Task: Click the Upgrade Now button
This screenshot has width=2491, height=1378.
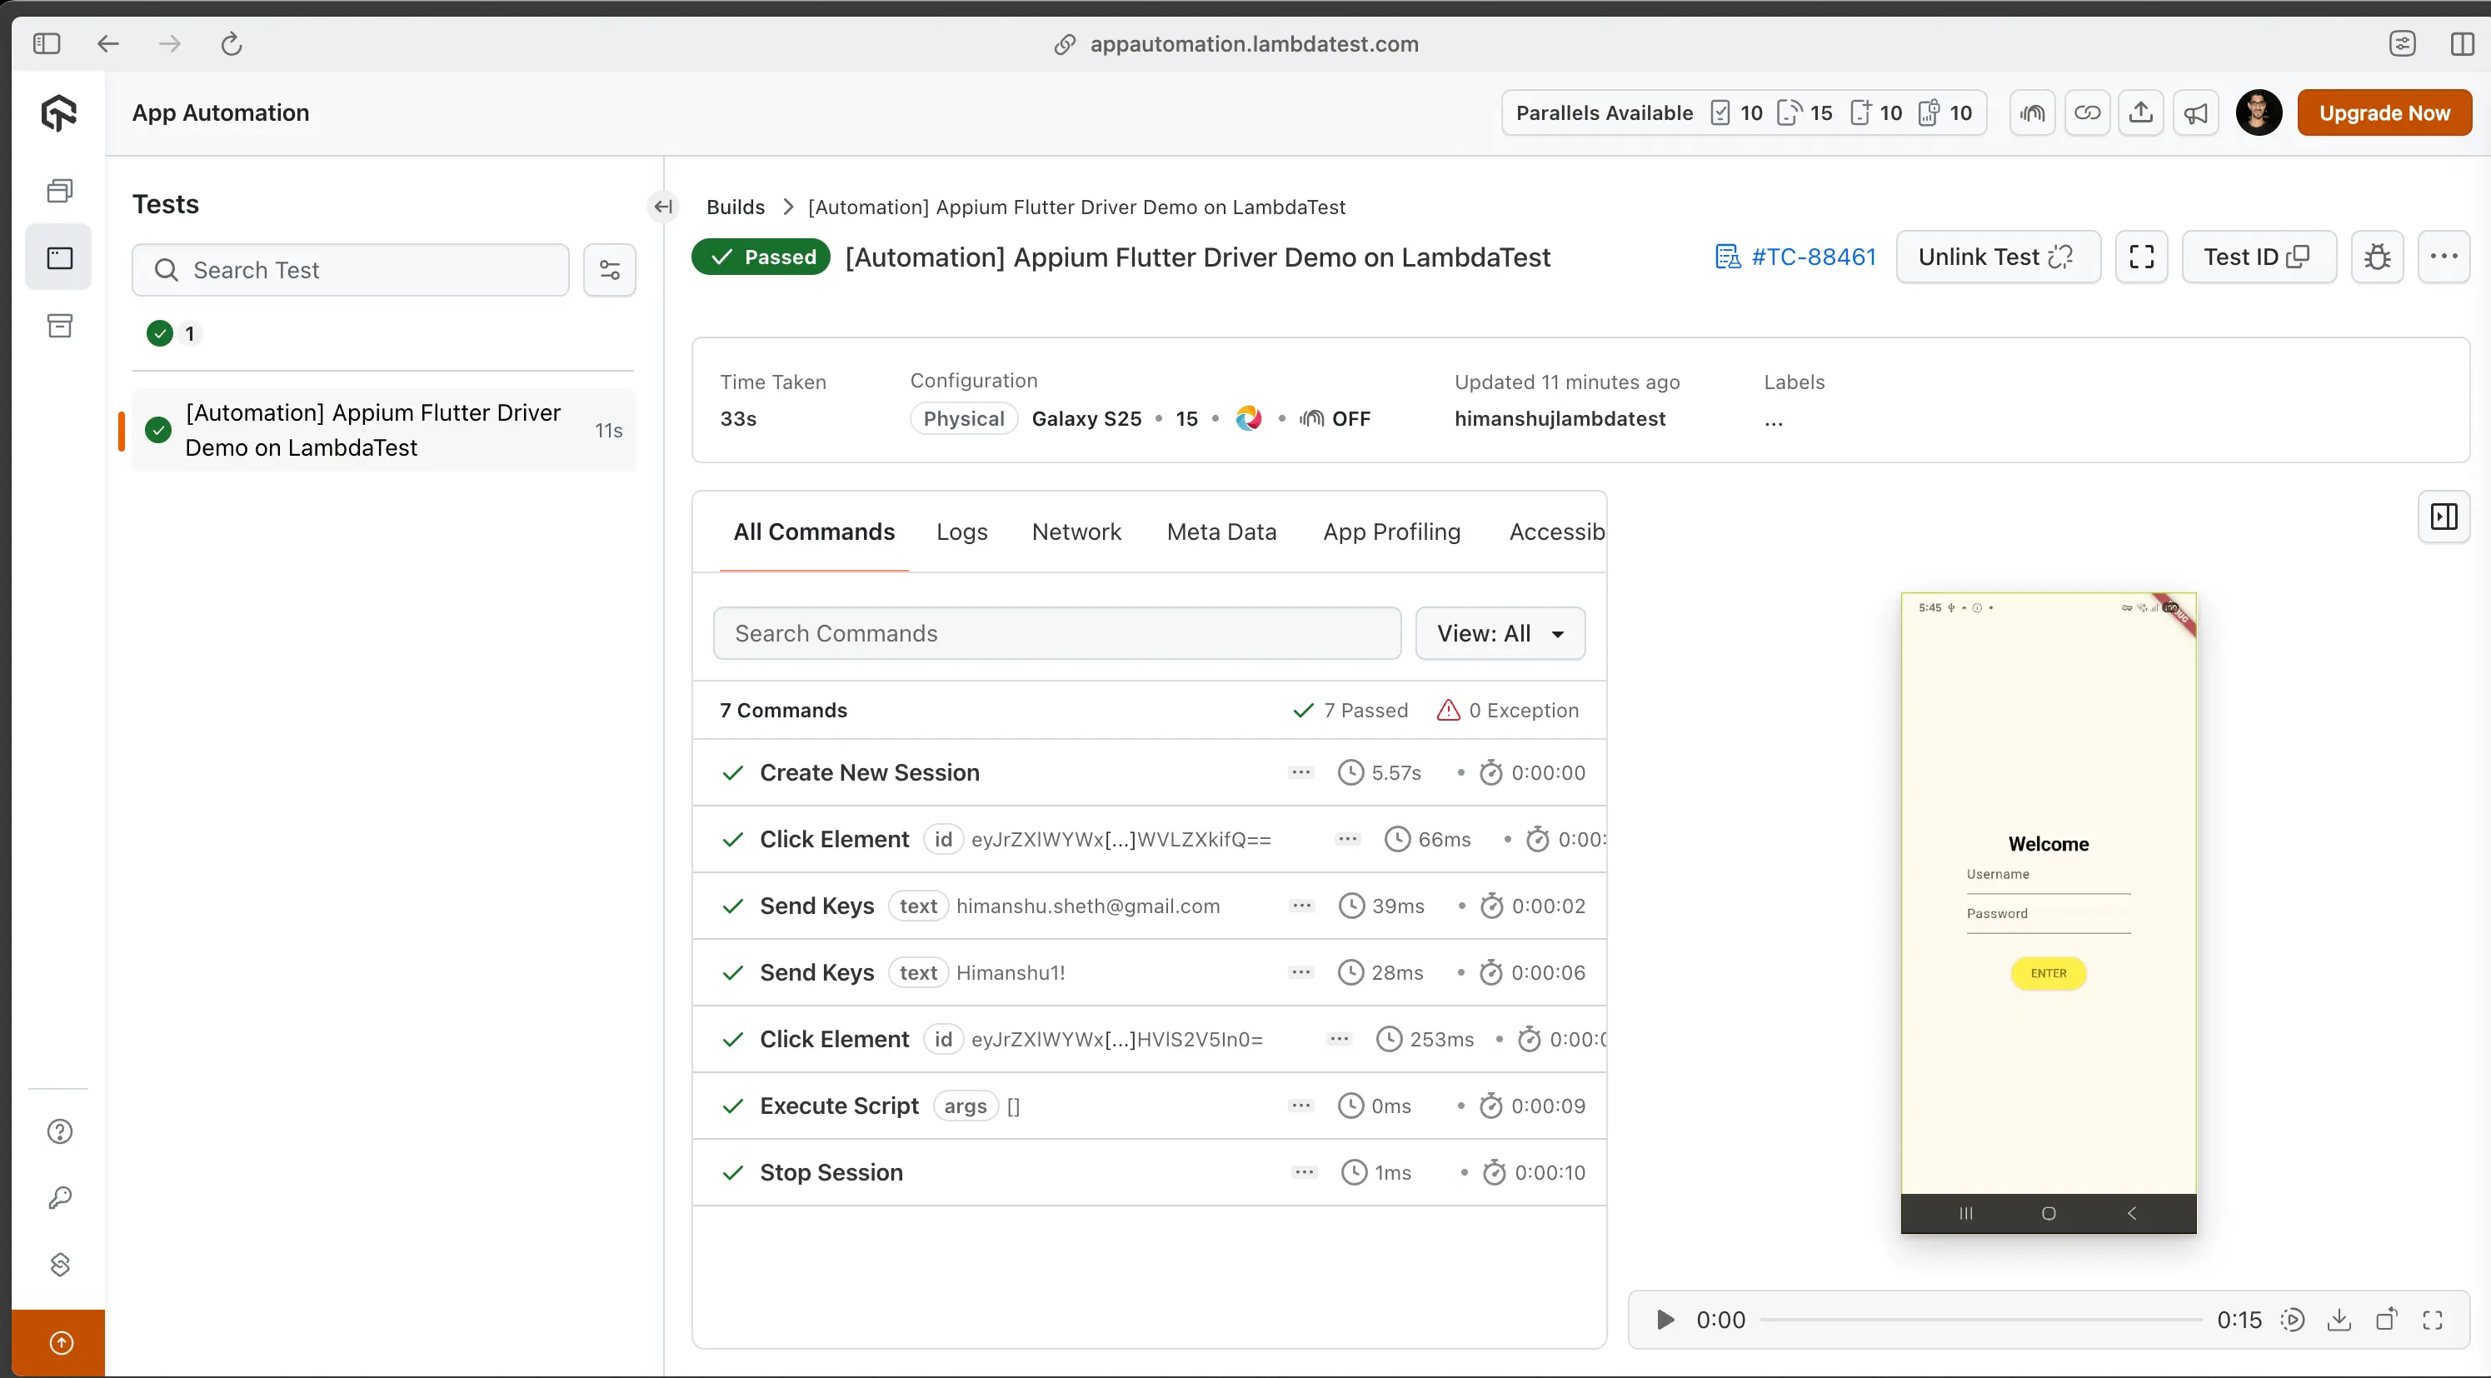Action: pos(2384,113)
